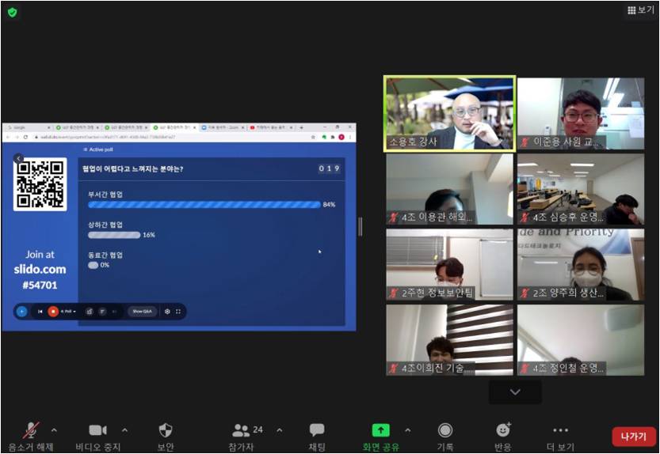Expand participants options arrow beside 참가자
This screenshot has width=660, height=454.
pos(279,430)
